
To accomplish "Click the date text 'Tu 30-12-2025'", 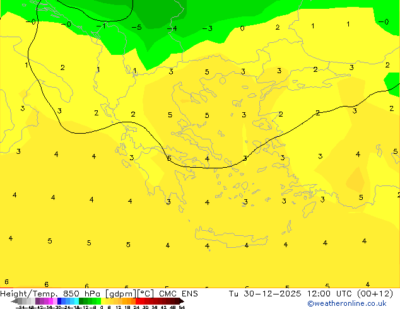I will [x=265, y=294].
